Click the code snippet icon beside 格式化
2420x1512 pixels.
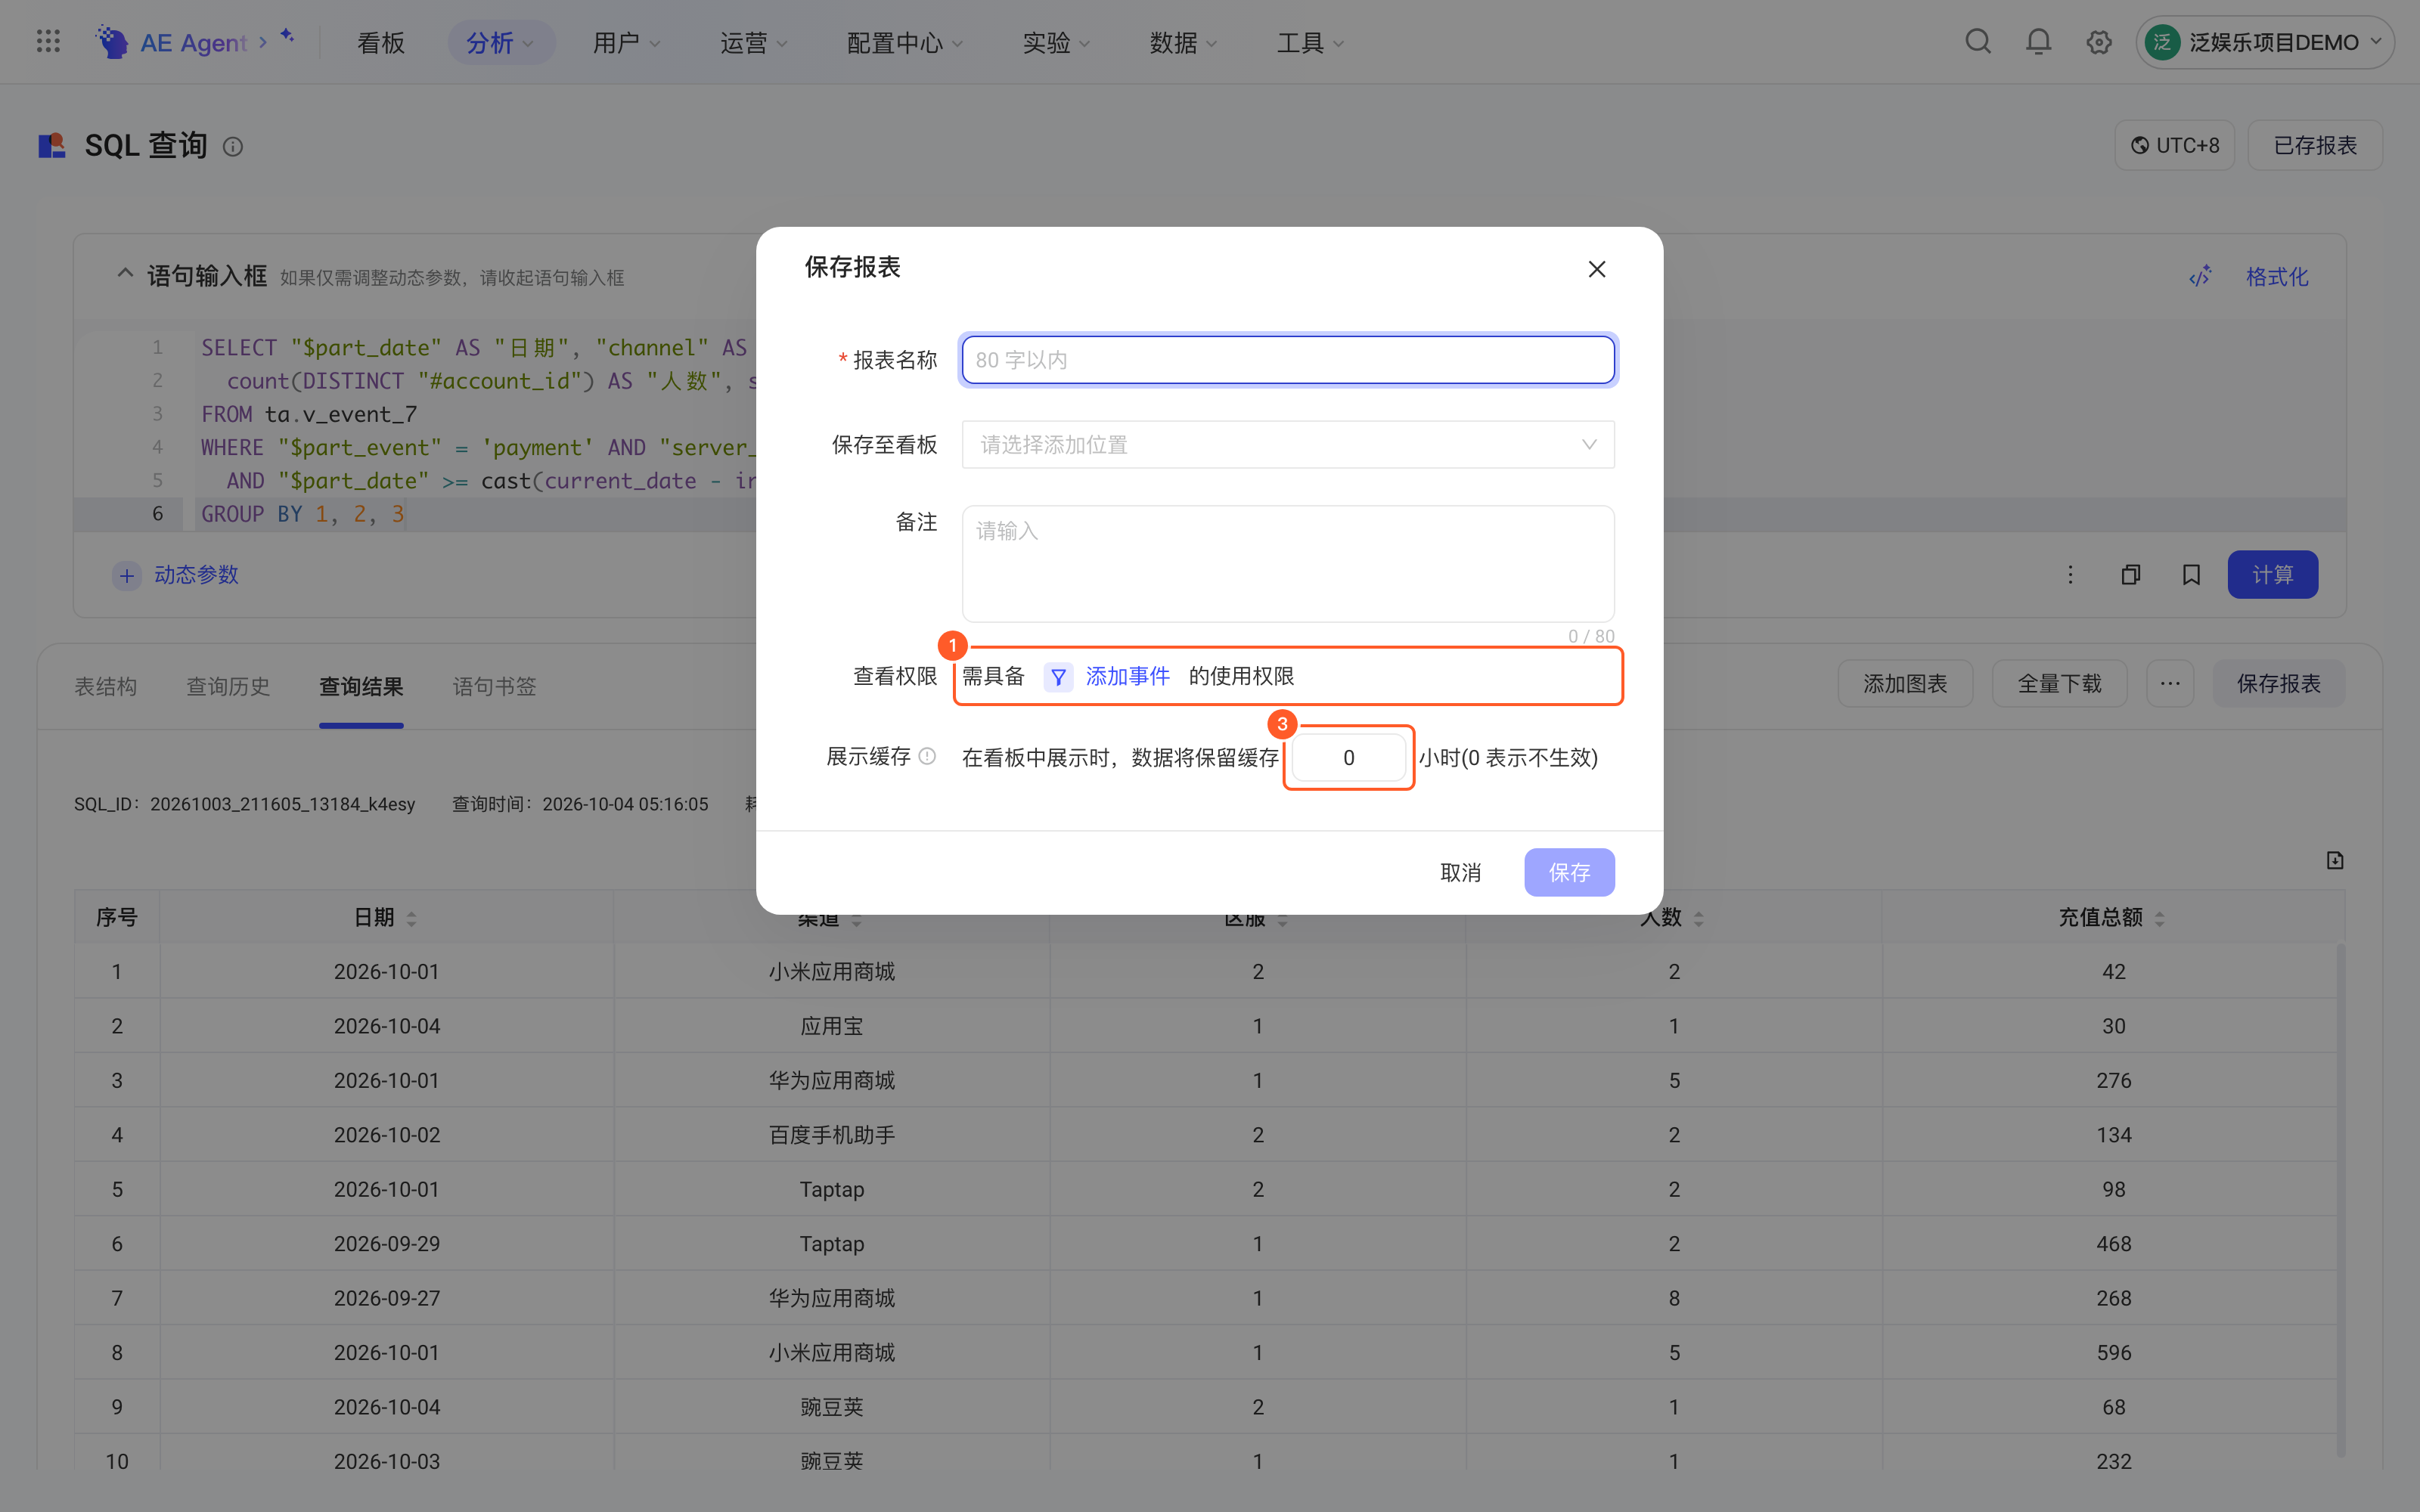[2200, 276]
